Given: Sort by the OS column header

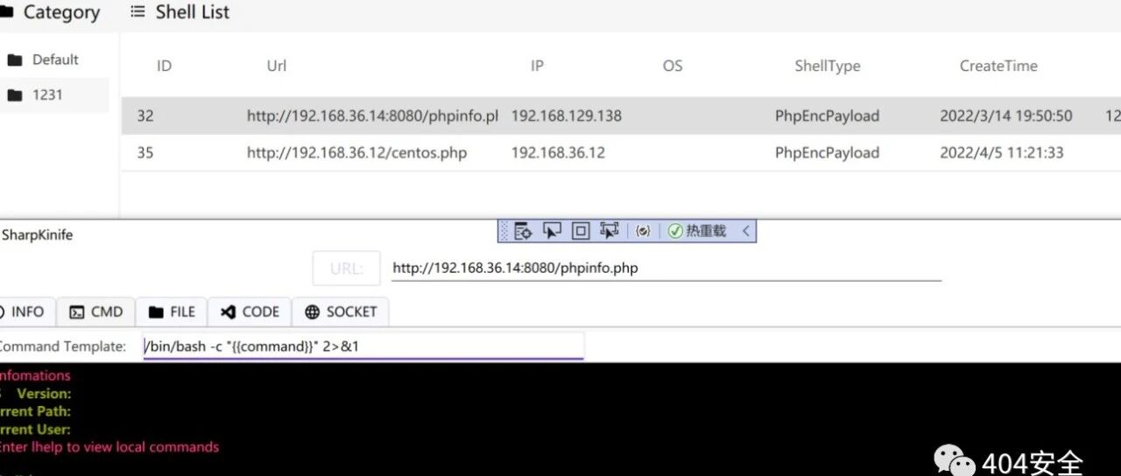Looking at the screenshot, I should pyautogui.click(x=673, y=66).
